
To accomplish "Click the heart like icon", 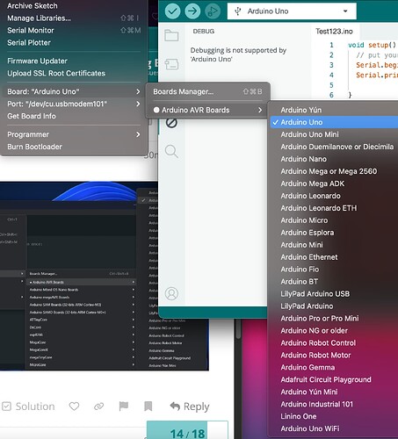I will [x=74, y=406].
